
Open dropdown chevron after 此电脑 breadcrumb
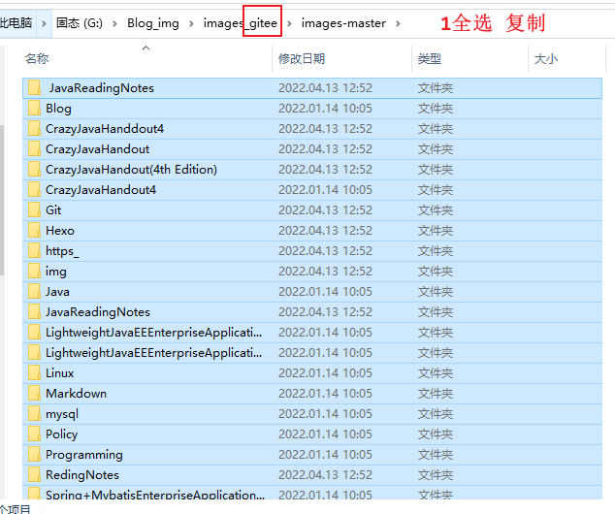point(44,23)
